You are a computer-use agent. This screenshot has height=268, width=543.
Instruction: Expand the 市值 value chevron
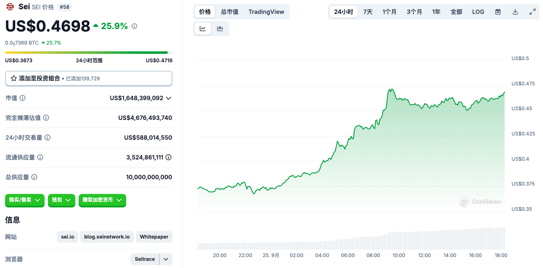click(169, 98)
